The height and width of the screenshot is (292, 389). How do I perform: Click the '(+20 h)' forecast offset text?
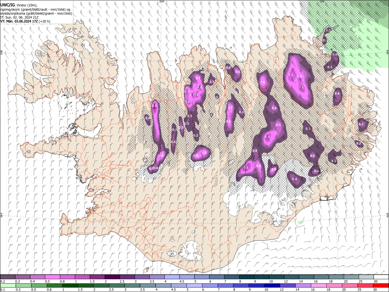(45, 21)
